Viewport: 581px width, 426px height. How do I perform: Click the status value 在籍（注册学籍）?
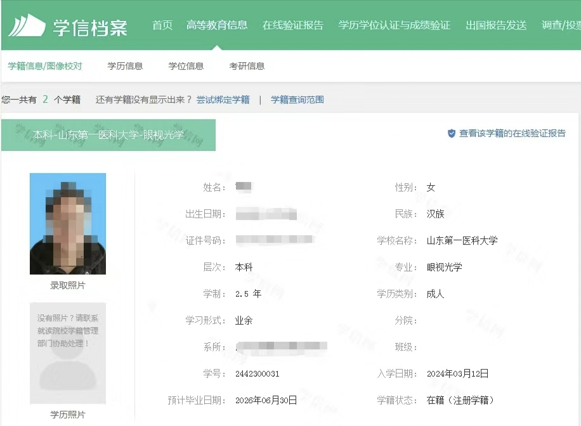(x=460, y=401)
